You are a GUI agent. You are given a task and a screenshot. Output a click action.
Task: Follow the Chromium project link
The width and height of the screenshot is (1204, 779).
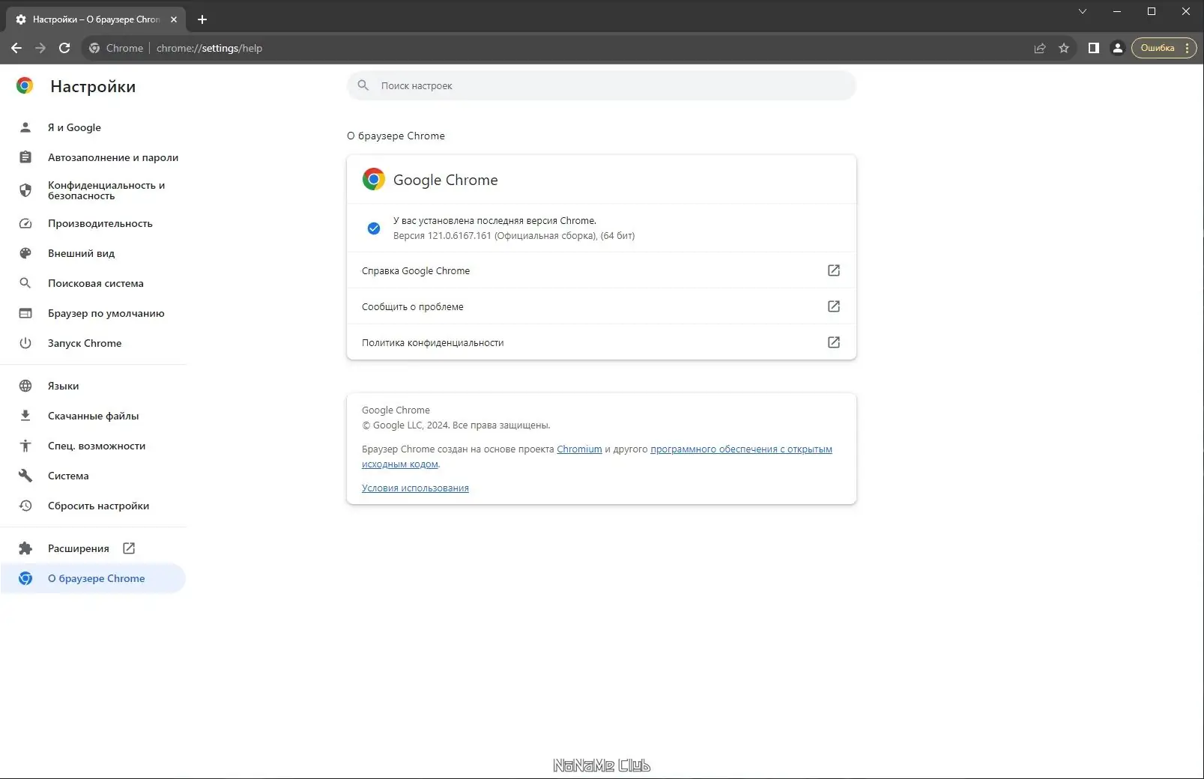[579, 449]
